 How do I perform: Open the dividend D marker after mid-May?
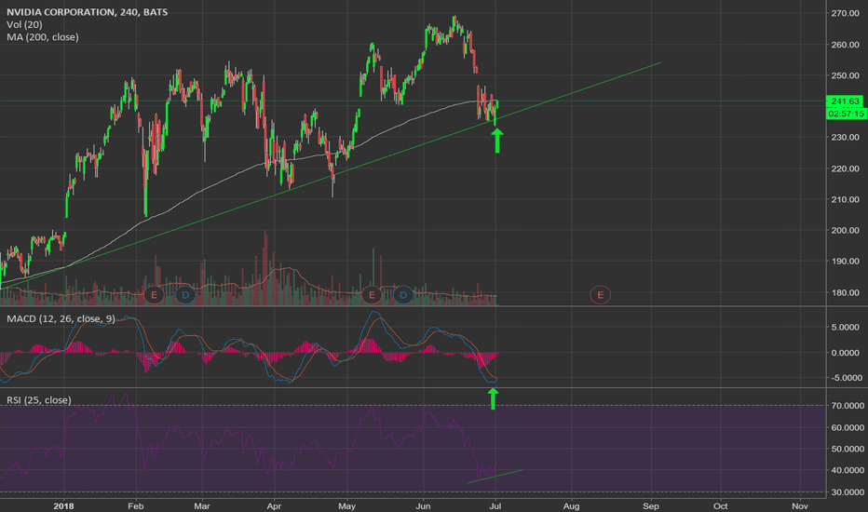coord(403,295)
